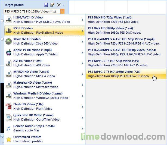
Task: Expand submenu arrow for Generic Audio
Action: (x=82, y=128)
